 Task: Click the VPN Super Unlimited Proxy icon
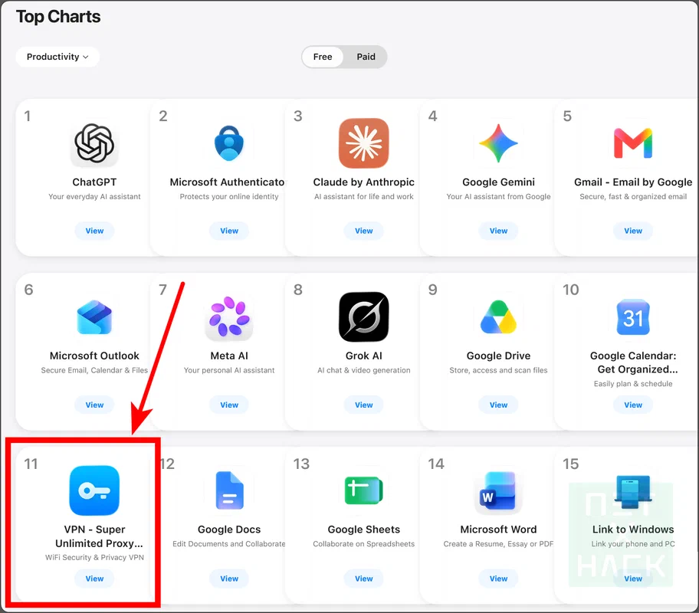tap(94, 490)
